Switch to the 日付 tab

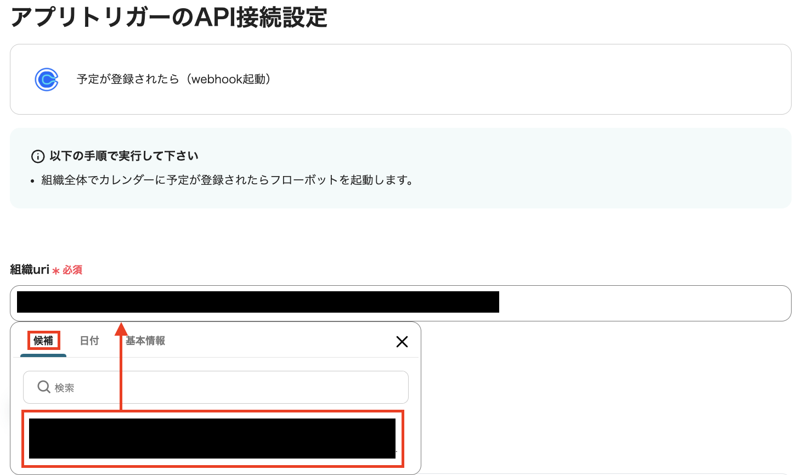(x=89, y=340)
